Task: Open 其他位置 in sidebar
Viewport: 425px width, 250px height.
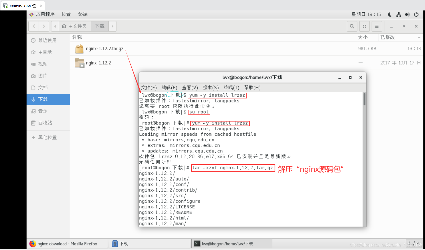Action: click(x=48, y=137)
